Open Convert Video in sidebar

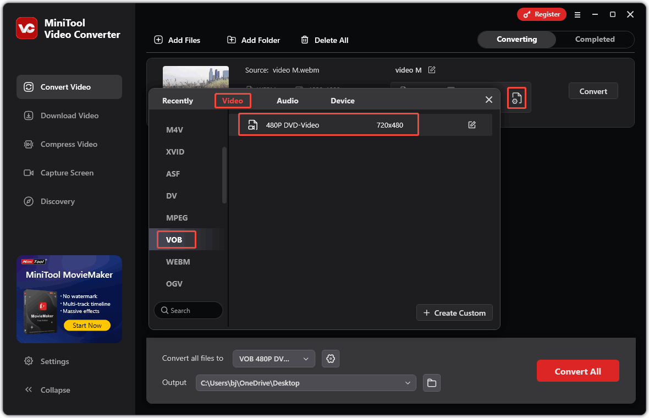pos(69,87)
